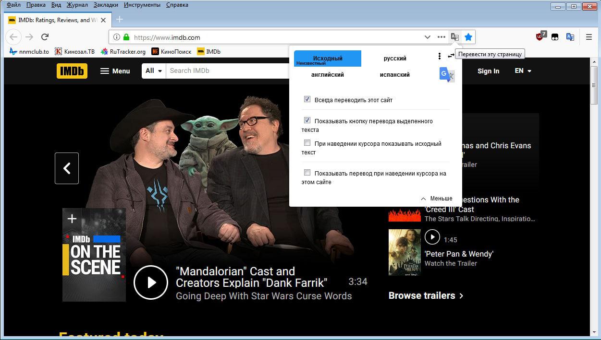The height and width of the screenshot is (340, 601).
Task: Open the IMDb bookmark in bookmarks bar
Action: (209, 51)
